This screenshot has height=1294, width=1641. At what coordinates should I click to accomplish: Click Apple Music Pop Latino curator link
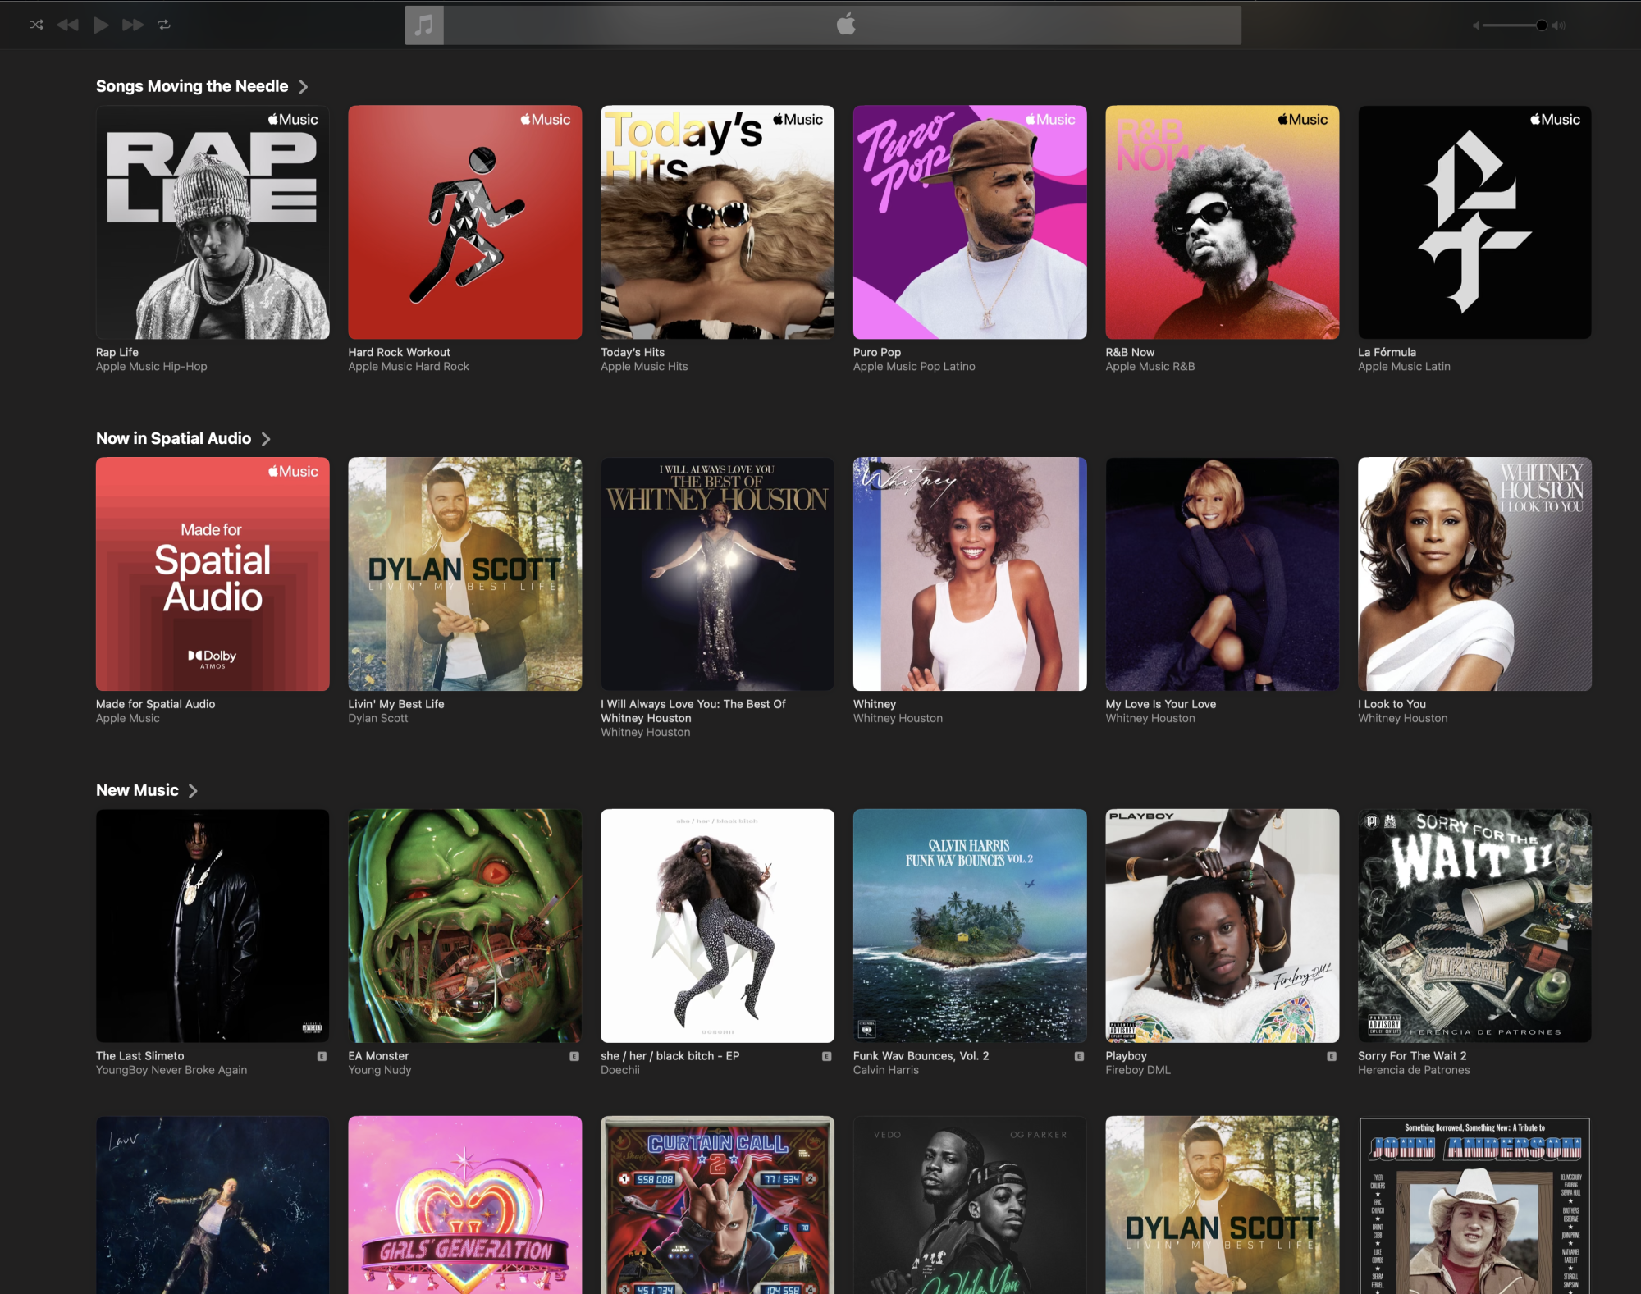(x=914, y=367)
